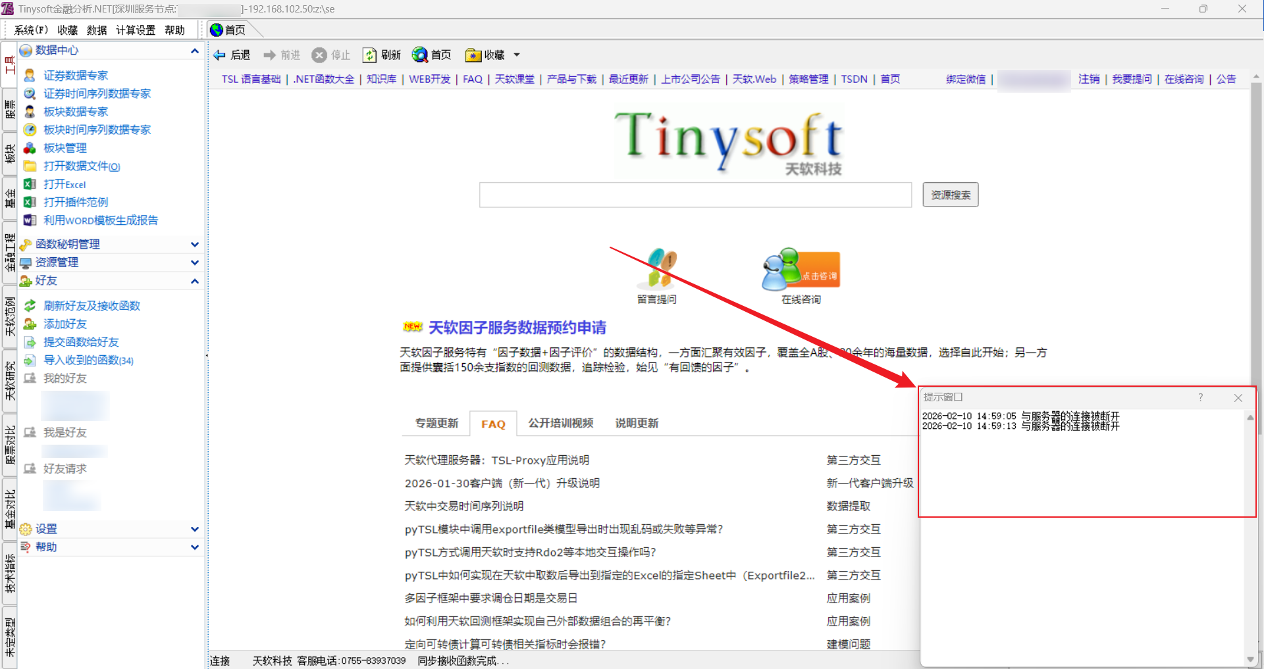1264x669 pixels.
Task: Open the 收藏 menu in the menu bar
Action: 67,30
